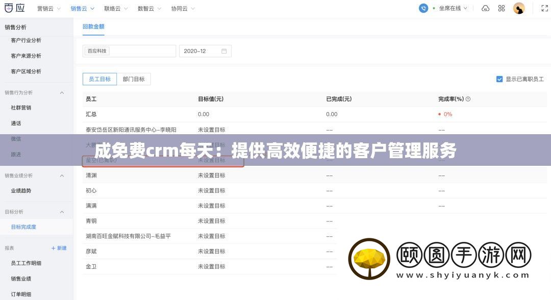Collapse 销售行为分析 section
Viewport: 551px width, 300px height.
pyautogui.click(x=62, y=93)
